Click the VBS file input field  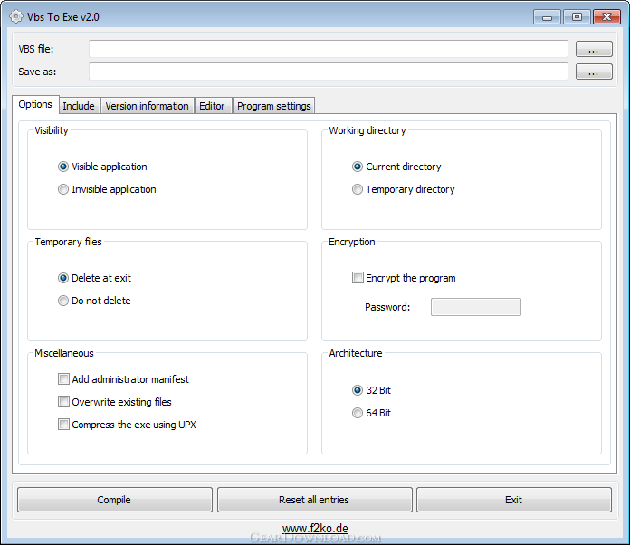coord(328,49)
